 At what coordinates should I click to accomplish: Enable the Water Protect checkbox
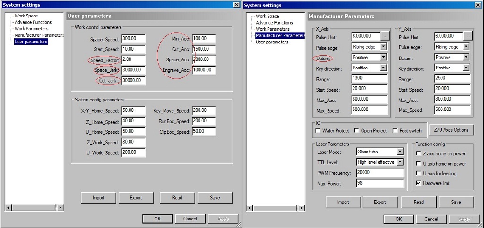tap(318, 131)
